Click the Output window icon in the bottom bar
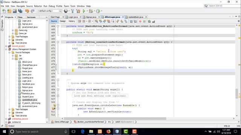 pyautogui.click(x=6, y=126)
